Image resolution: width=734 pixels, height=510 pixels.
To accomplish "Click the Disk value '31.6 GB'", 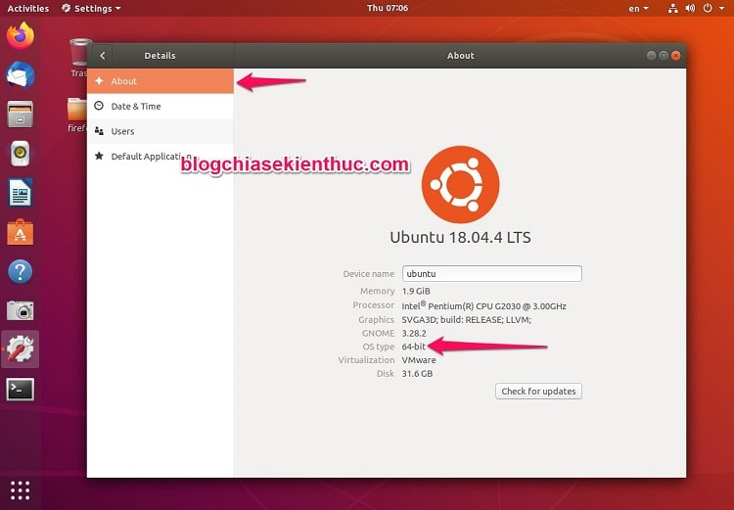I will (x=417, y=374).
